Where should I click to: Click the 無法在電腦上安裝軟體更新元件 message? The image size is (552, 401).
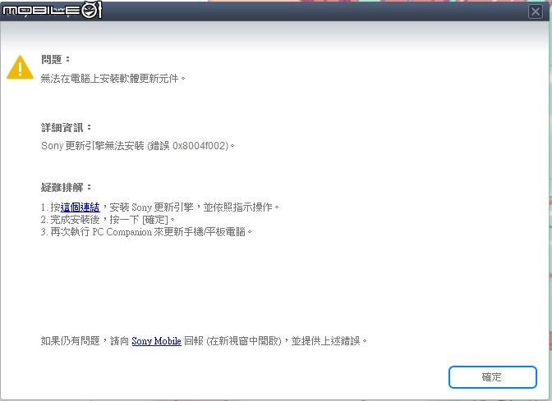click(x=113, y=79)
